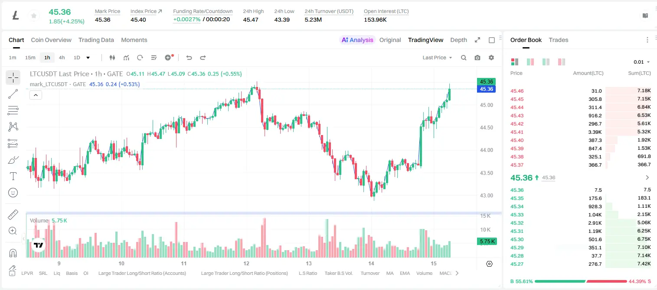This screenshot has width=657, height=290.
Task: Add LTC to favorites star
Action: 33,16
